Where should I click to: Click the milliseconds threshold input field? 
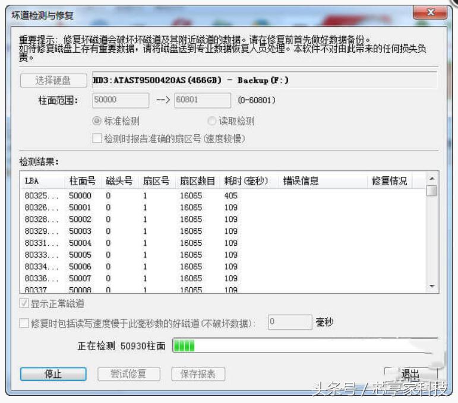[x=290, y=322]
